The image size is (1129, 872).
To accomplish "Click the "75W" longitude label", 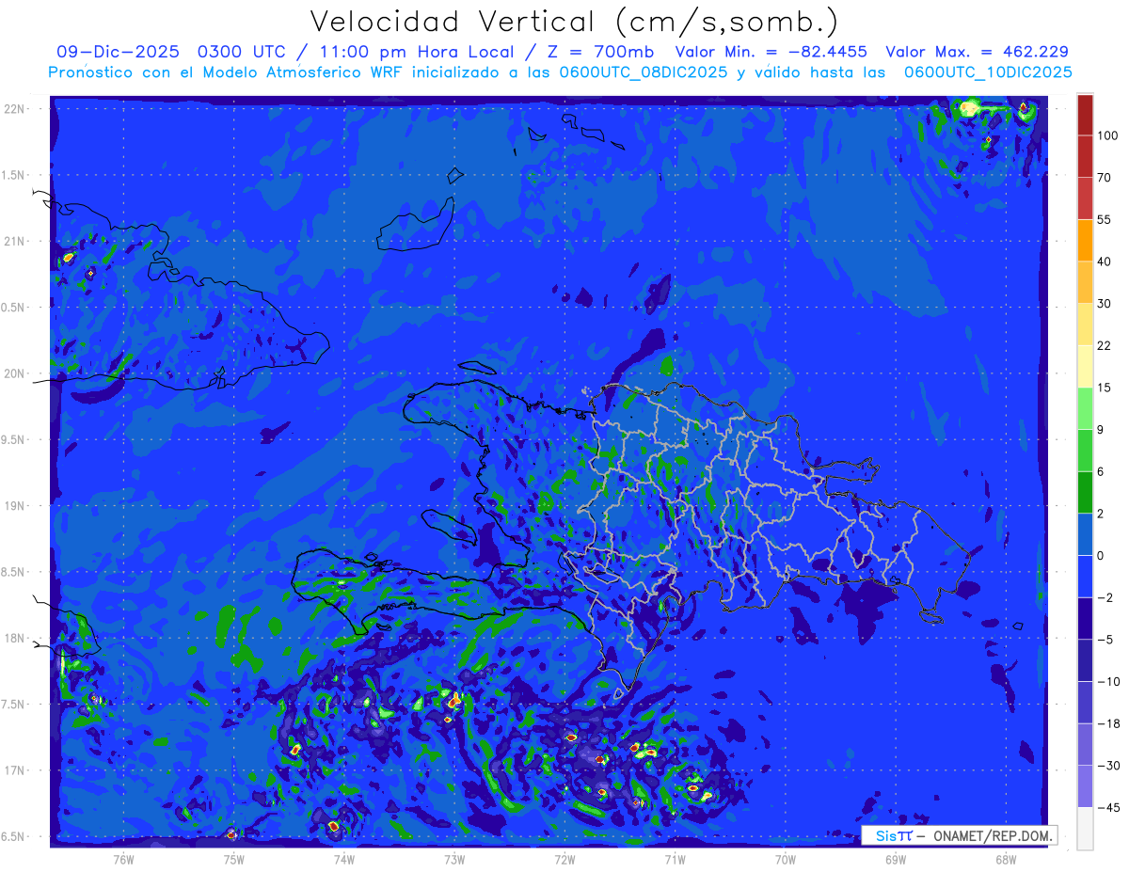I will tap(234, 859).
